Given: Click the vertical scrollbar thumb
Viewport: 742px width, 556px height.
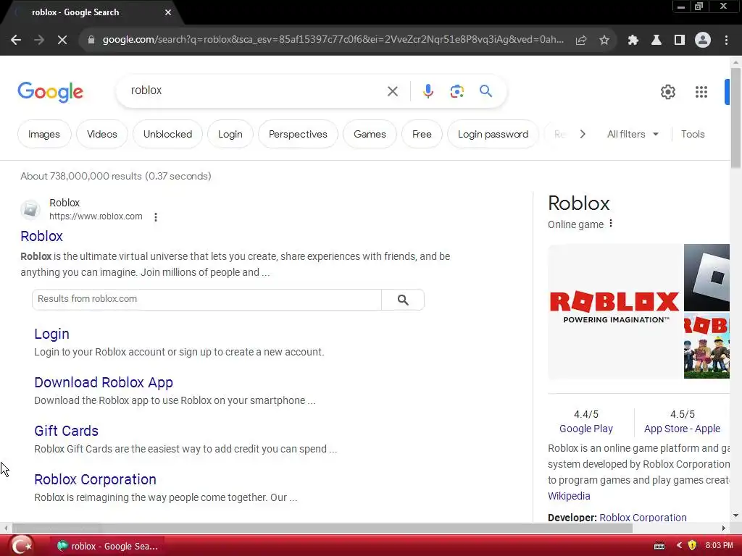Looking at the screenshot, I should [735, 118].
